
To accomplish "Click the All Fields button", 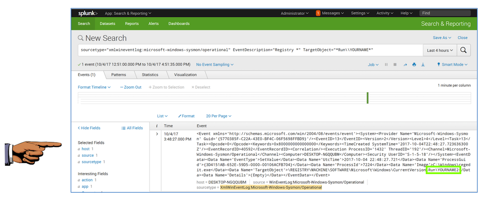I will click(132, 128).
